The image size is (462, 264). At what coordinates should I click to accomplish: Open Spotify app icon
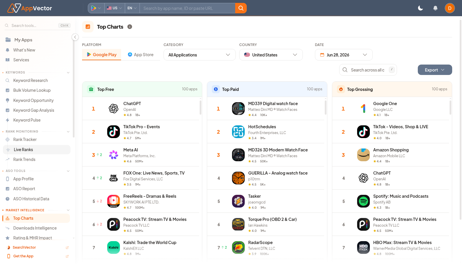tap(363, 201)
